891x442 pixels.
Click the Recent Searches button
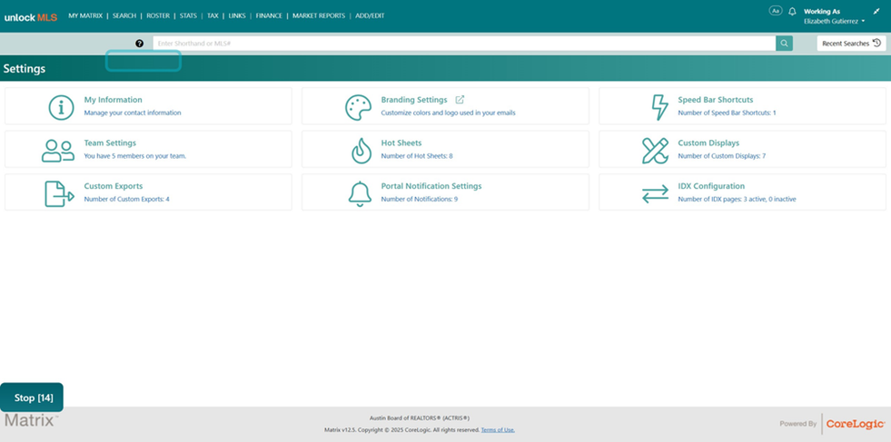coord(851,44)
